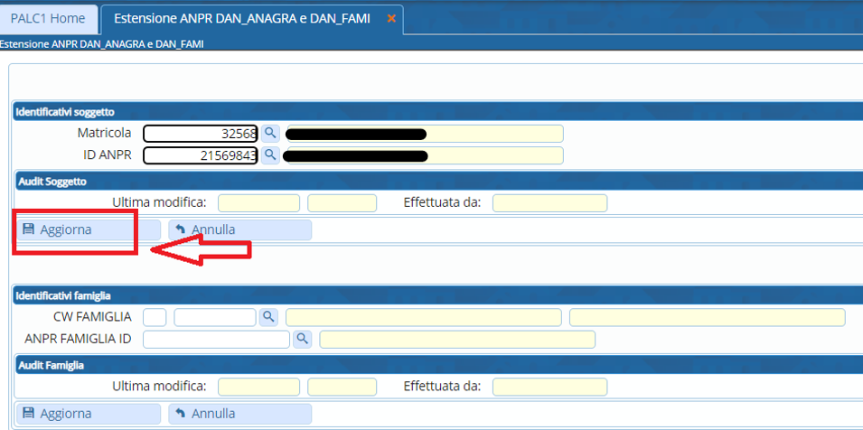
Task: Switch to the PALC1 Home tab
Action: click(48, 18)
